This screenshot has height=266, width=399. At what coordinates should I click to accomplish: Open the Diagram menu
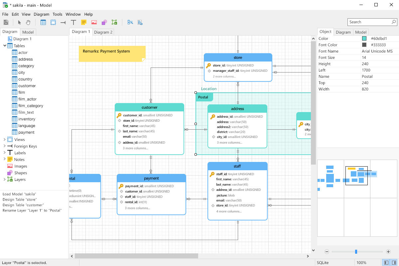(x=41, y=14)
